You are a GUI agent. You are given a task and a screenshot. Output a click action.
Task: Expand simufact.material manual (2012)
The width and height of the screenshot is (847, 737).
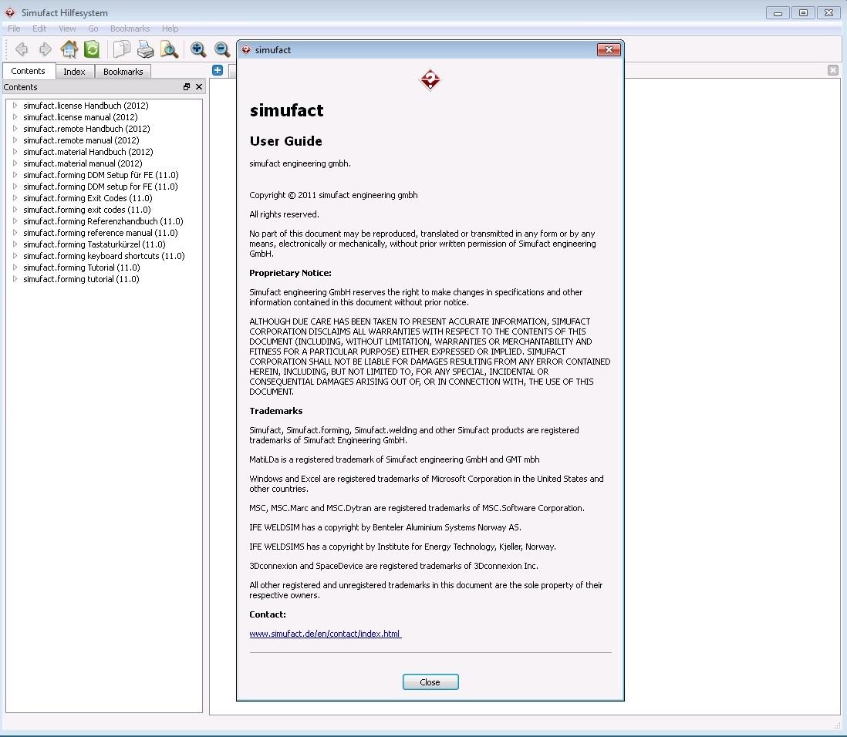tap(15, 163)
